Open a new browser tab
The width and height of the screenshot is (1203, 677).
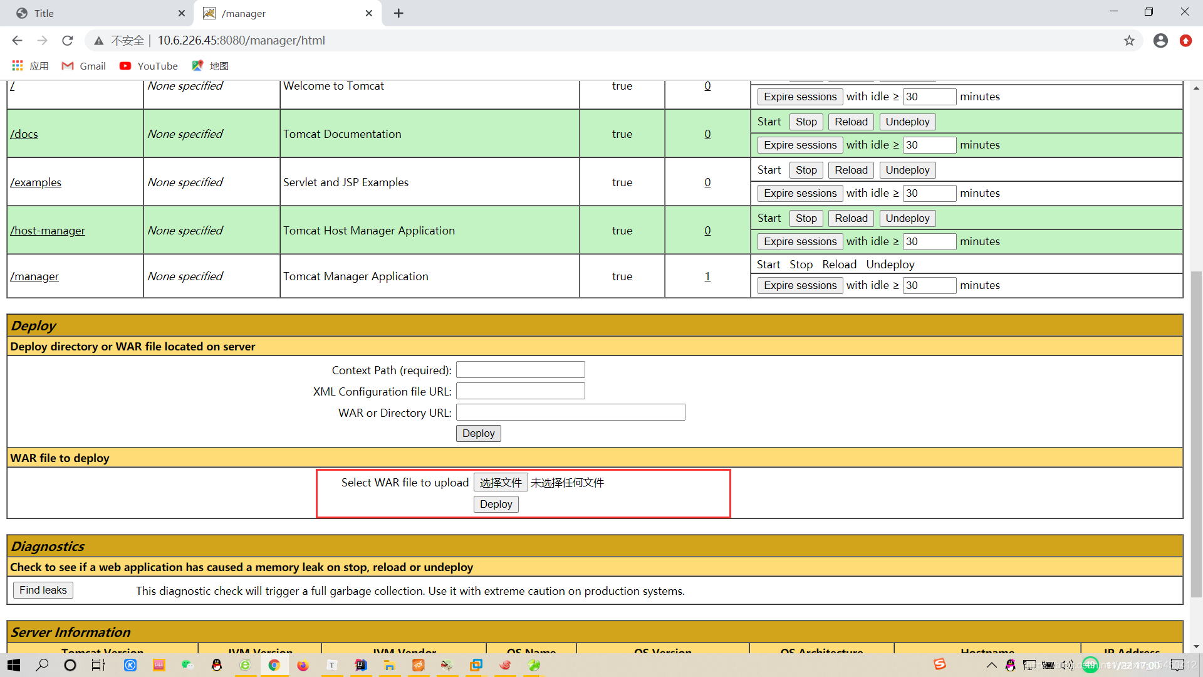tap(398, 13)
